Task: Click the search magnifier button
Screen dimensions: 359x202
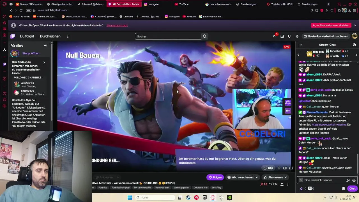Action: [x=205, y=36]
